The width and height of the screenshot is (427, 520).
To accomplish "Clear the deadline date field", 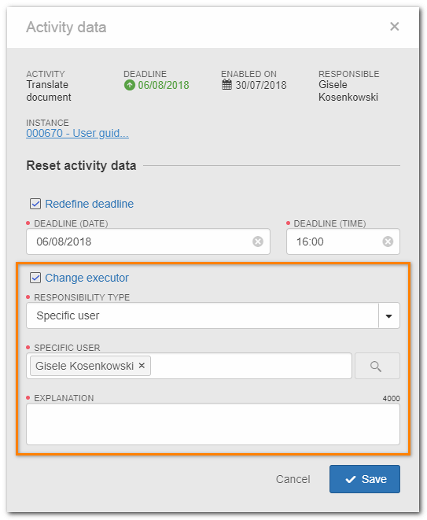I will 258,242.
